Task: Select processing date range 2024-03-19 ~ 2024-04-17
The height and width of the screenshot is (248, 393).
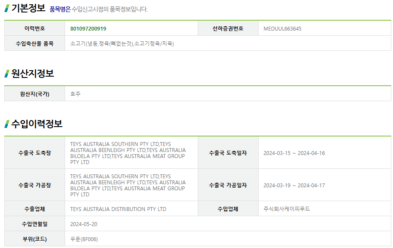Action: point(294,186)
